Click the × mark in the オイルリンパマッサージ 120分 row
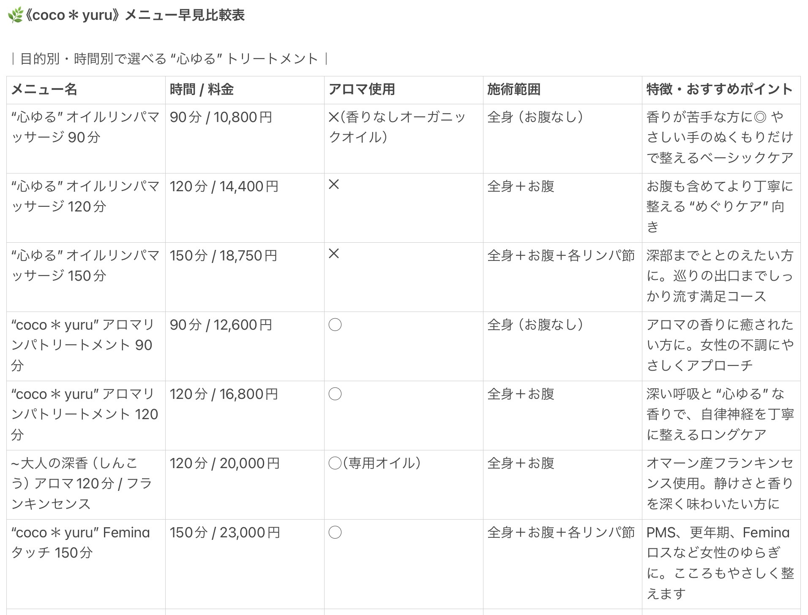The width and height of the screenshot is (808, 615). click(x=334, y=184)
